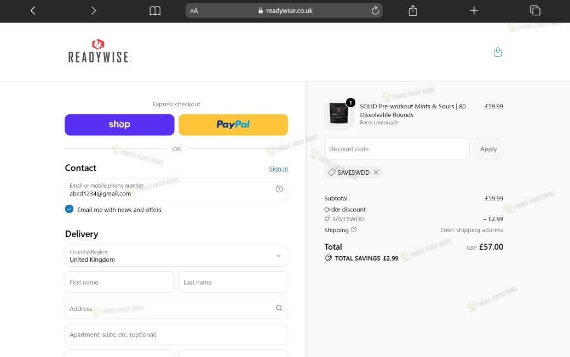Open the share sheet icon
The image size is (570, 357).
(413, 10)
